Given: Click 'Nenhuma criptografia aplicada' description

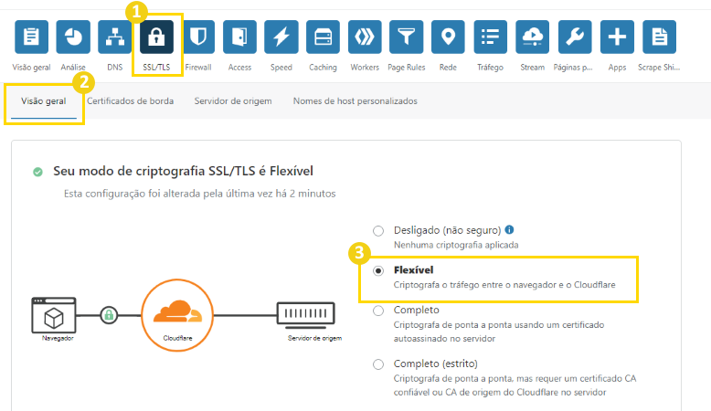Looking at the screenshot, I should pos(456,245).
